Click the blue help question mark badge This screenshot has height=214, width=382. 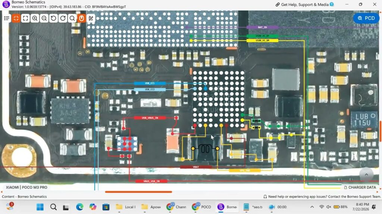332,4
